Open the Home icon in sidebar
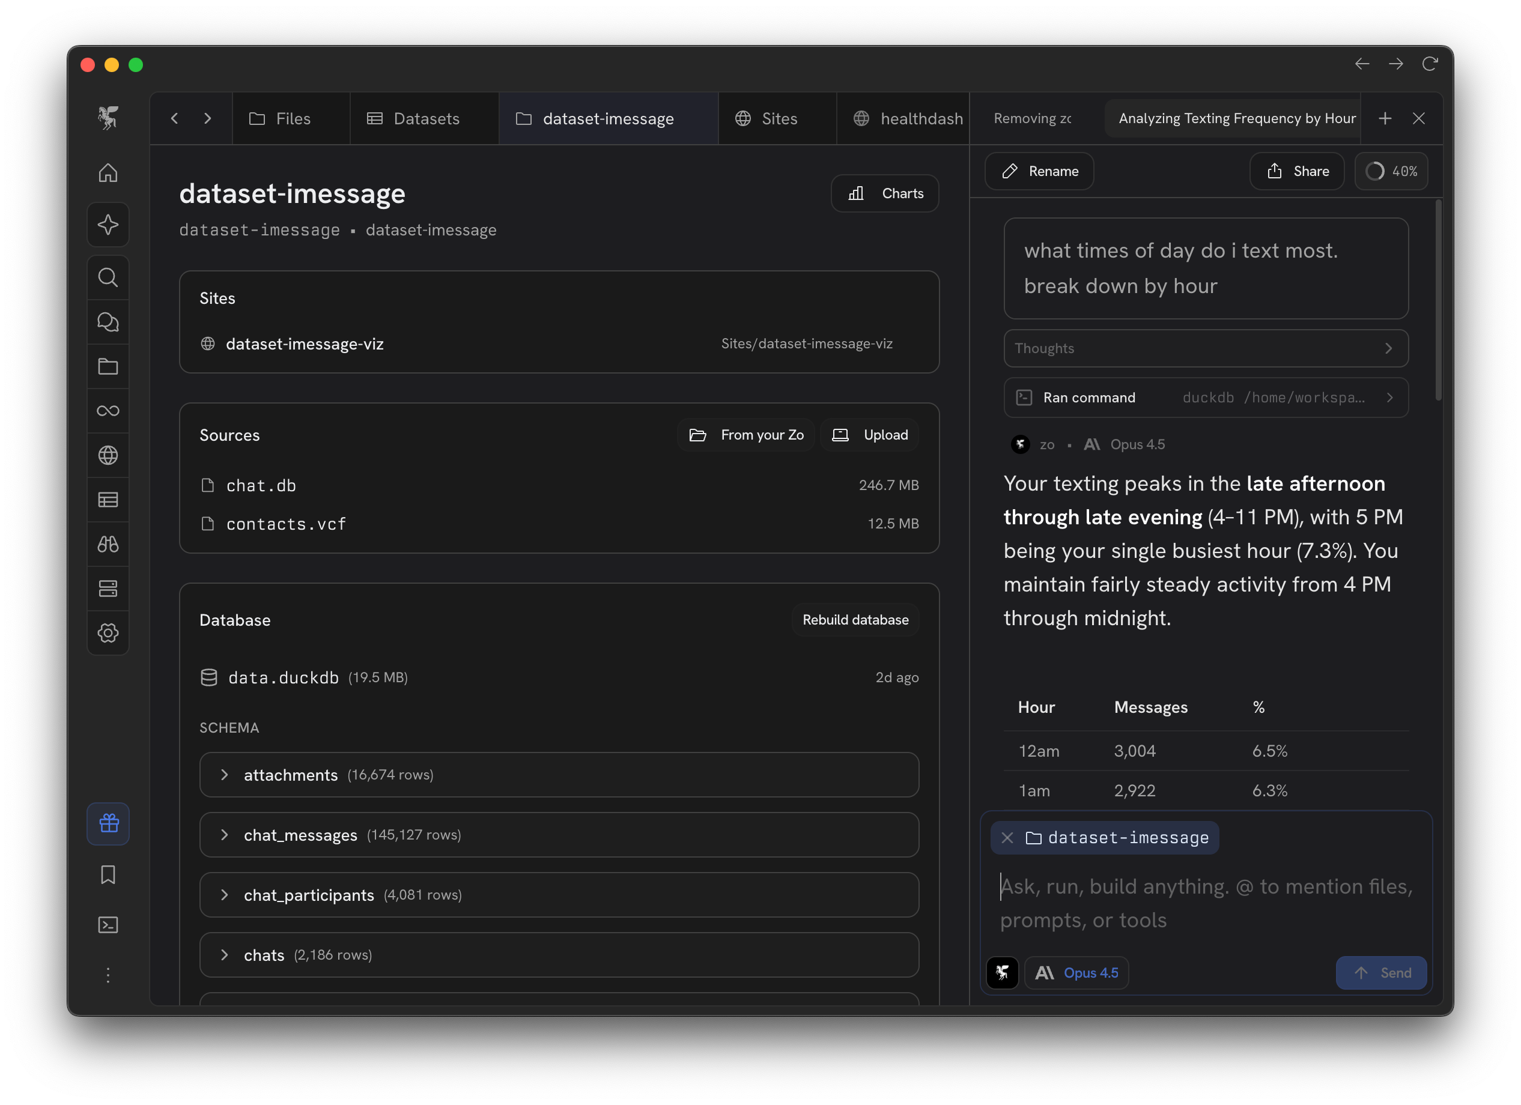The width and height of the screenshot is (1521, 1105). [x=108, y=172]
